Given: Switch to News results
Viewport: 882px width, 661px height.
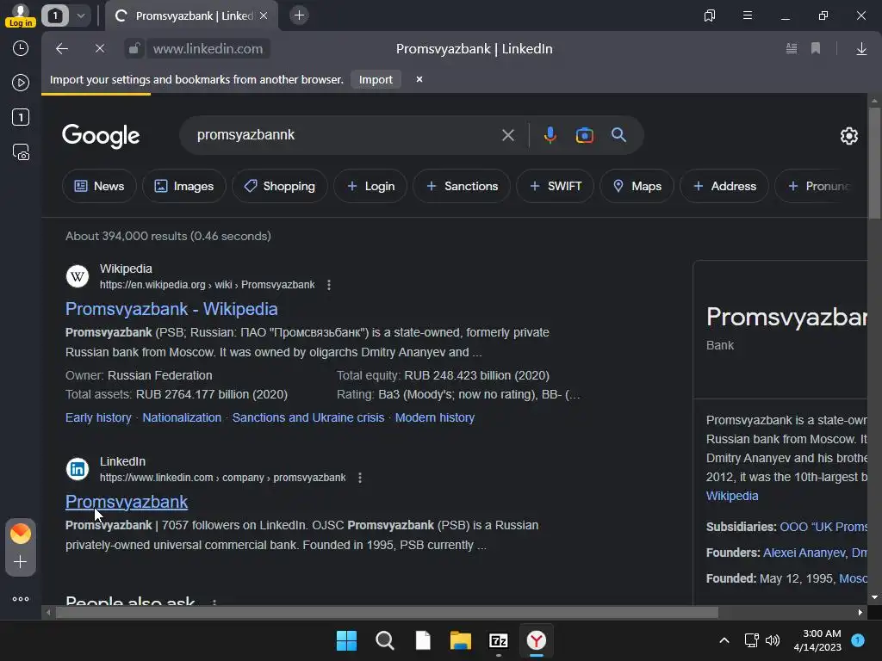Looking at the screenshot, I should pos(99,186).
